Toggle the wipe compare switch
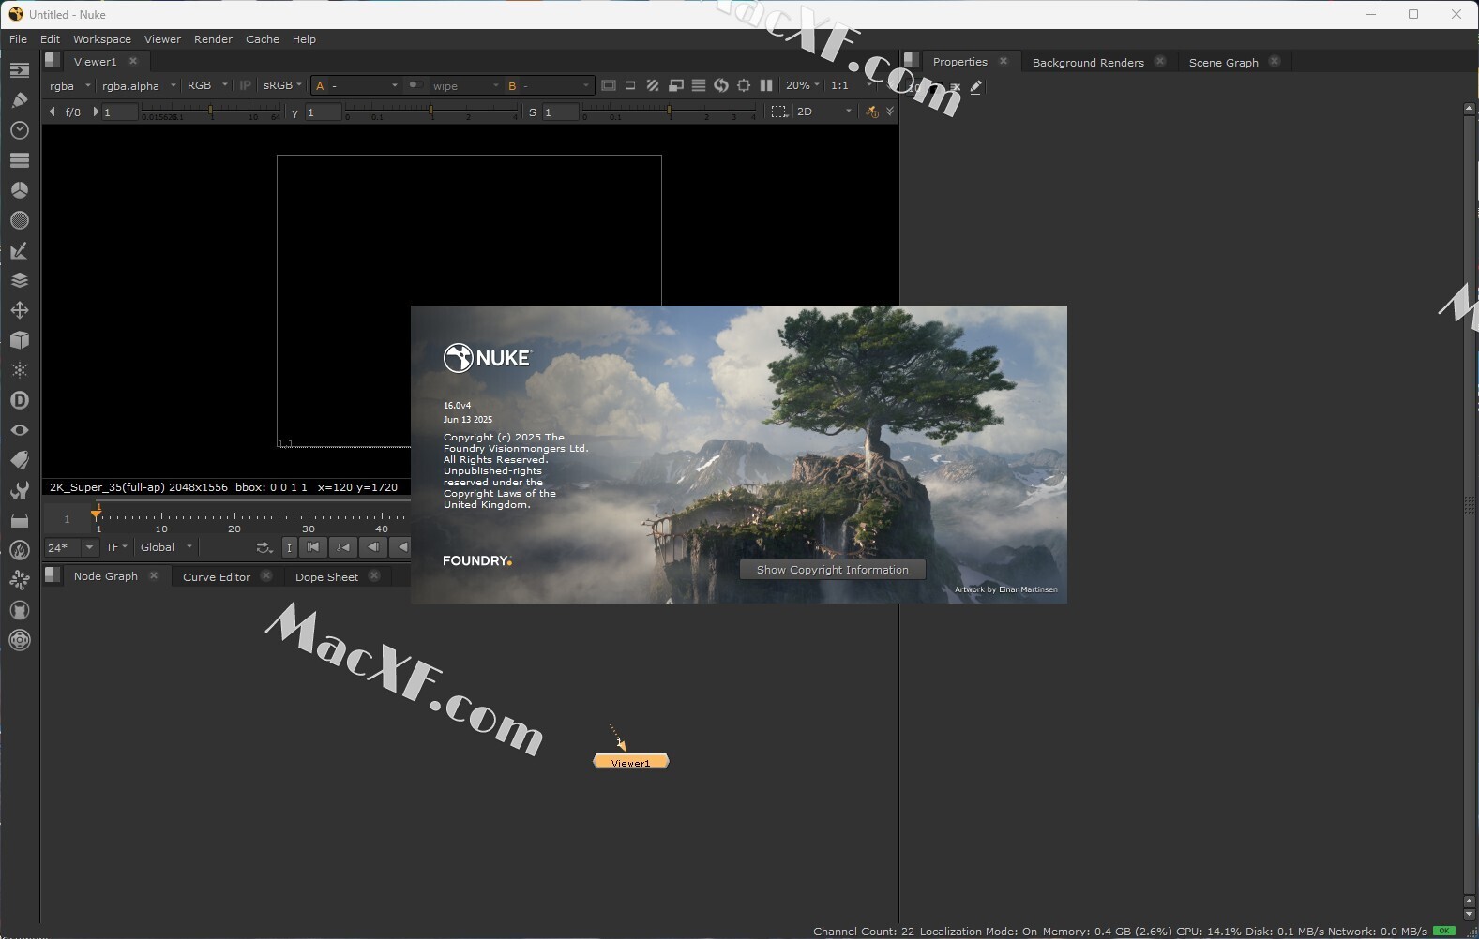 tap(415, 85)
